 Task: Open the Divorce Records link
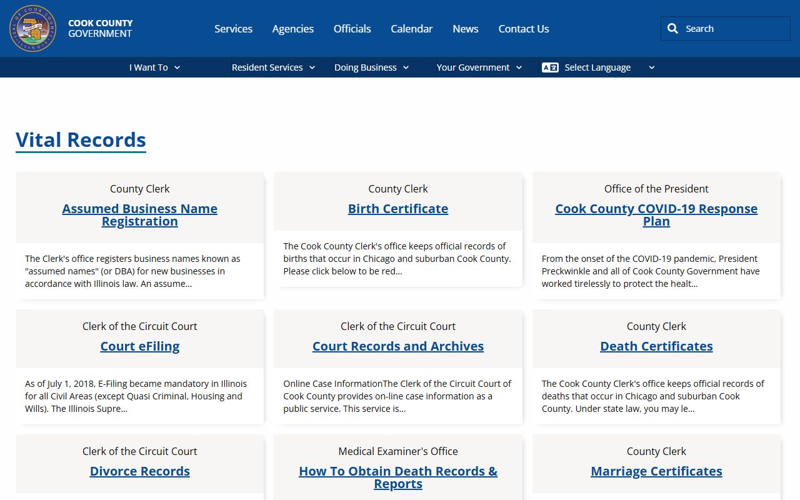pyautogui.click(x=140, y=471)
